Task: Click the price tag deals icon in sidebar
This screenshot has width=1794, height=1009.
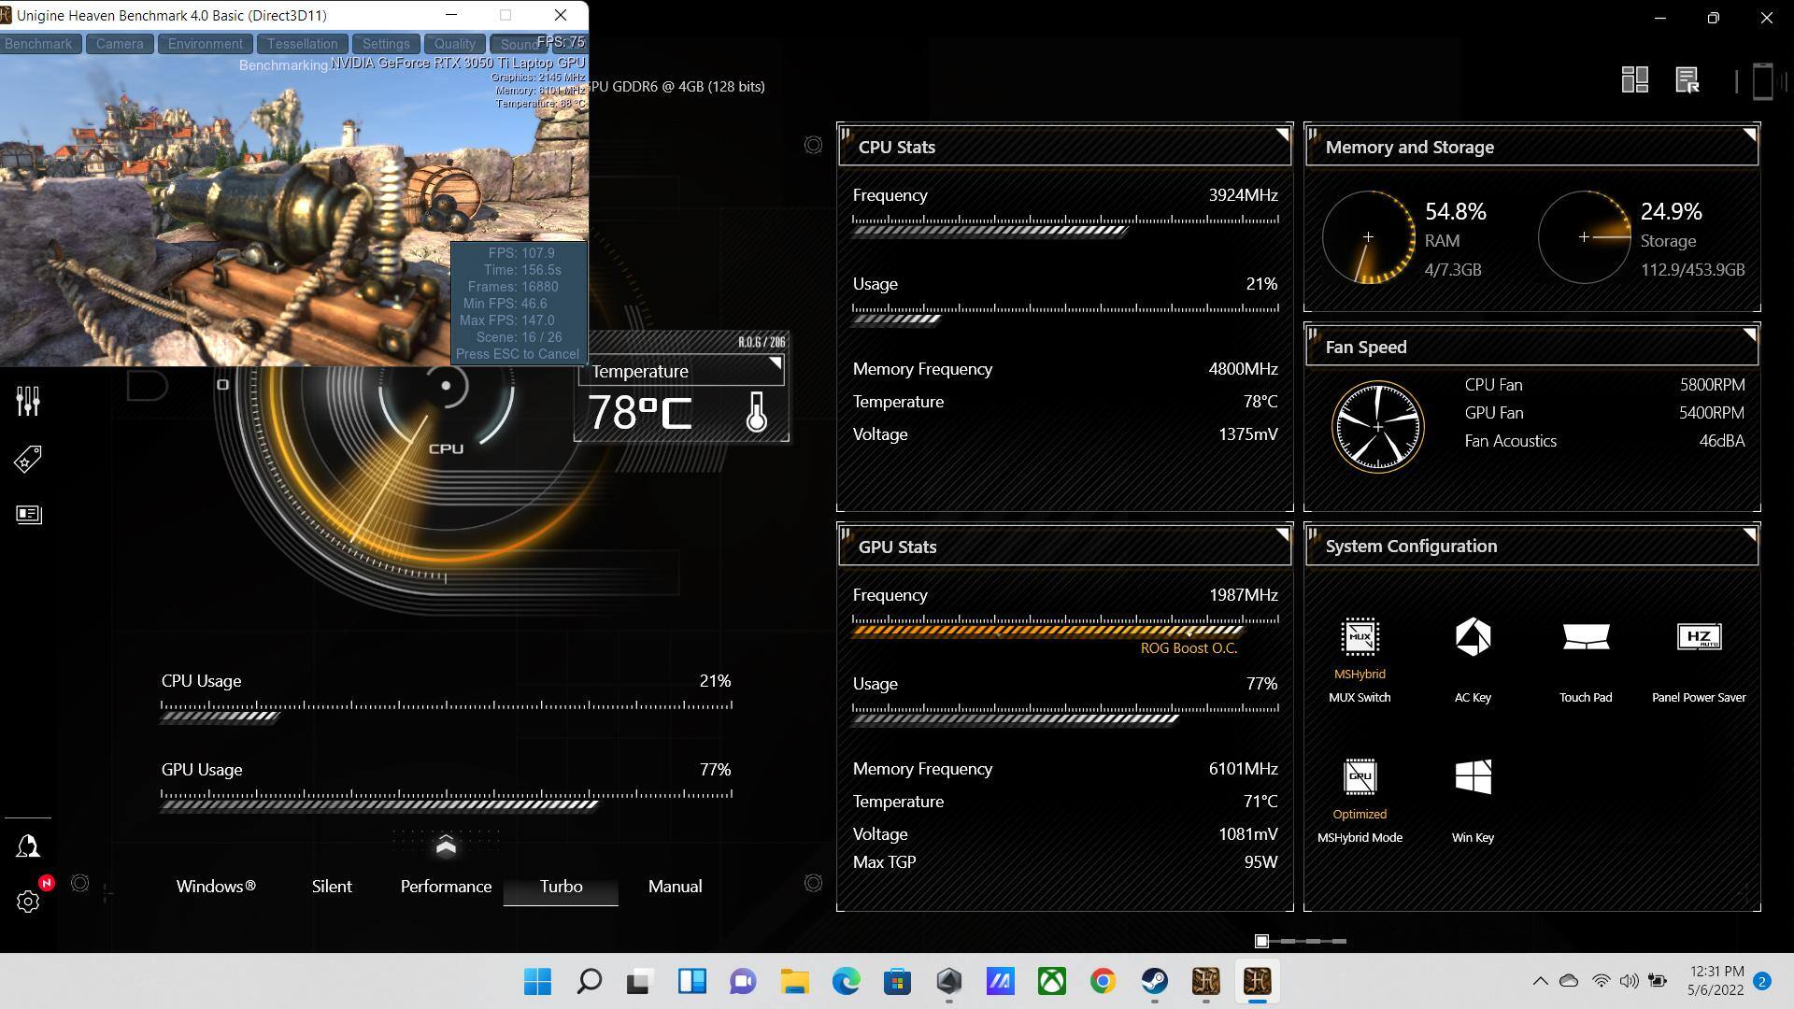Action: 28,459
